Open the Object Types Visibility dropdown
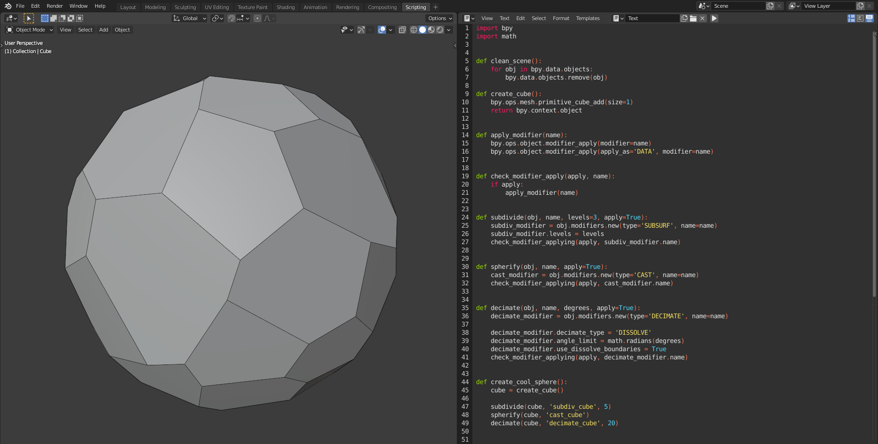This screenshot has width=878, height=444. [x=347, y=29]
